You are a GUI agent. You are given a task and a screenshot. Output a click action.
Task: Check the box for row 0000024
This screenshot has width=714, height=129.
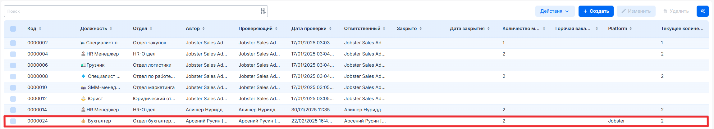coord(13,121)
